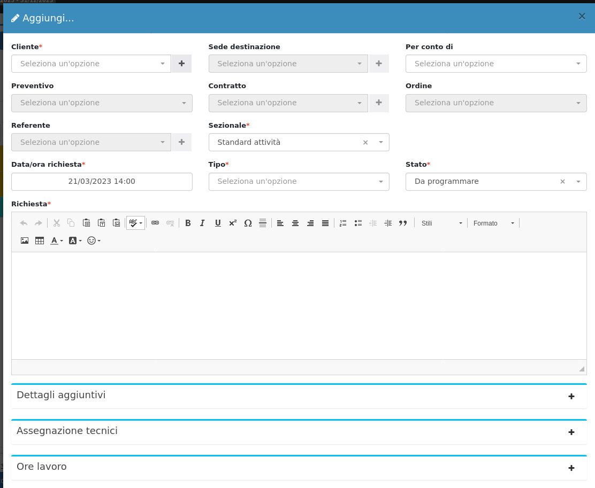595x488 pixels.
Task: Insert a special character with Omega icon
Action: 248,223
